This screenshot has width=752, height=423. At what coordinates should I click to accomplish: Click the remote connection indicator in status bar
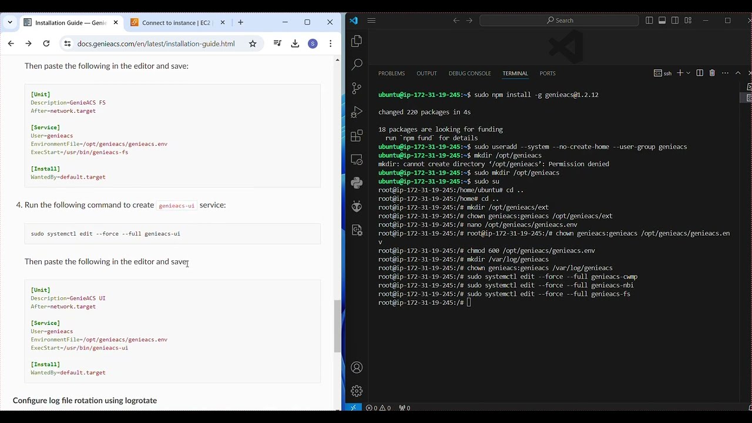pyautogui.click(x=353, y=408)
